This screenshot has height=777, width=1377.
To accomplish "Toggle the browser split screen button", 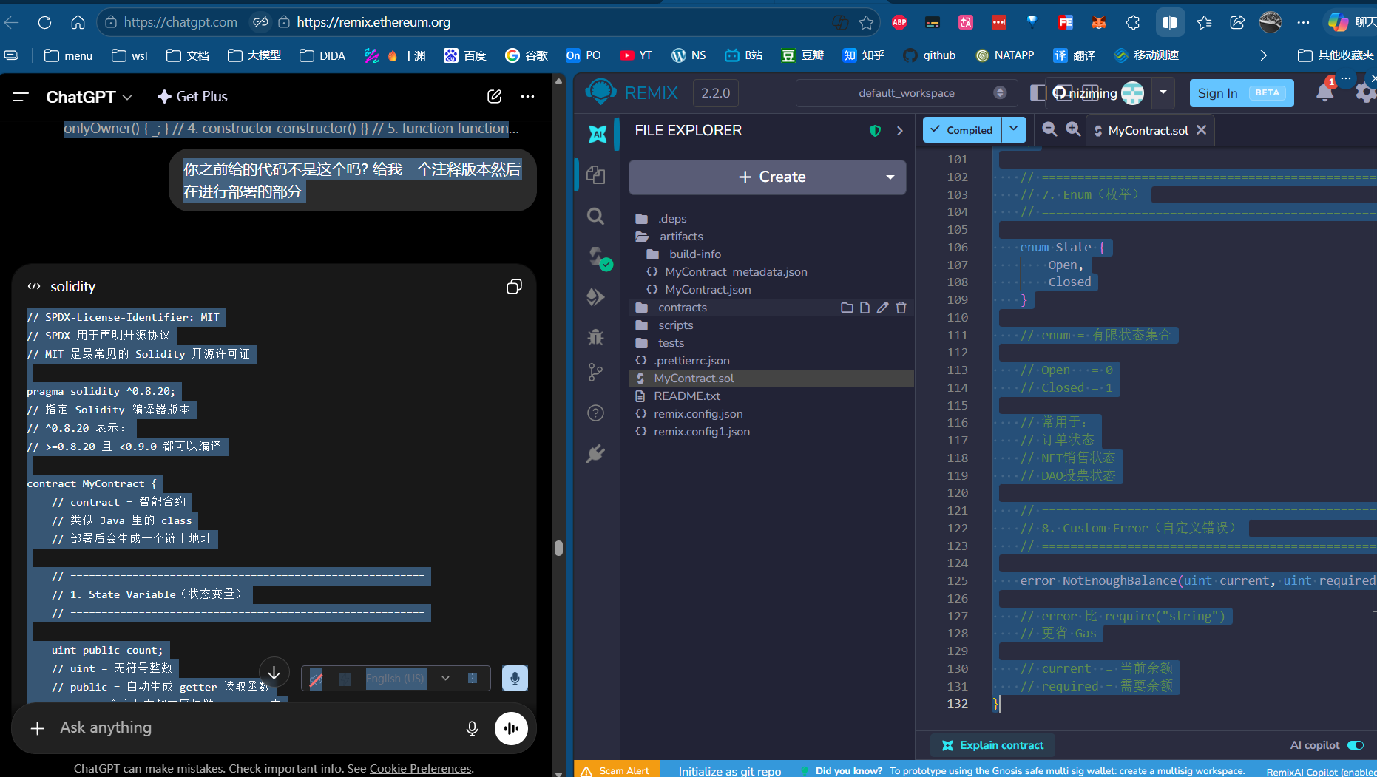I will point(1170,22).
